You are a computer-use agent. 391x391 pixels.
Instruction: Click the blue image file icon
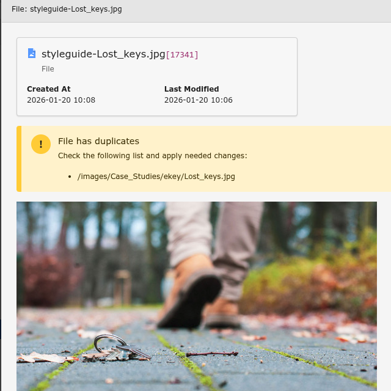(32, 54)
